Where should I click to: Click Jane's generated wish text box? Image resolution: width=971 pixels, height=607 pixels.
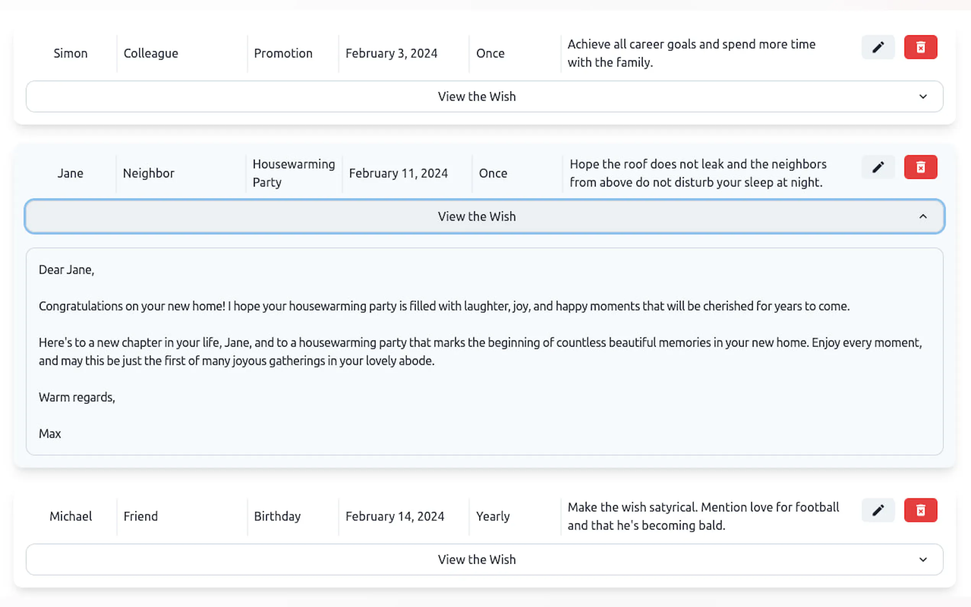484,351
